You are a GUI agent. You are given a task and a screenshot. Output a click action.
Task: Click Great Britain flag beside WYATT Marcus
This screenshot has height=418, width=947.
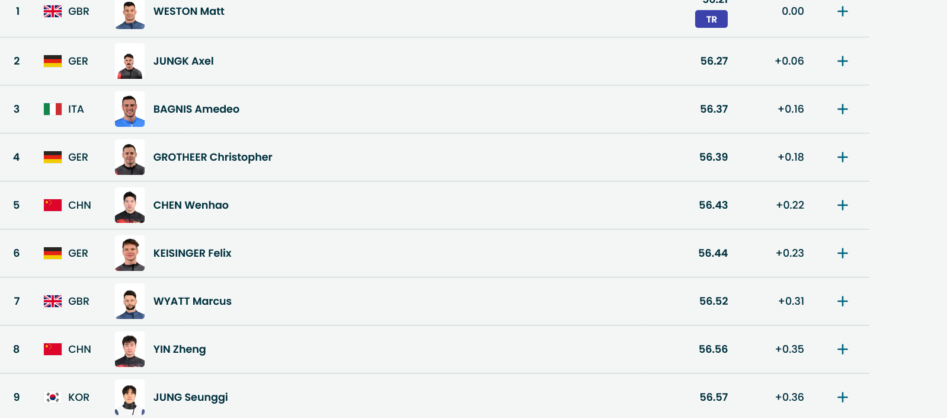[x=53, y=301]
